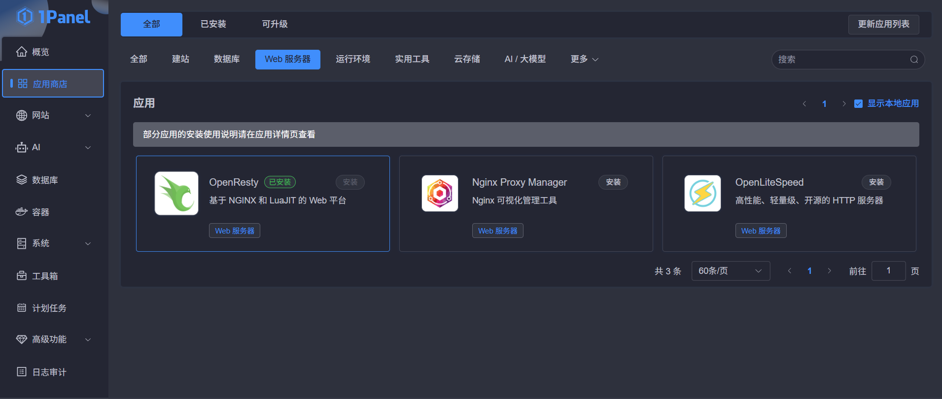Click the 高级功能 diamond icon

22,339
